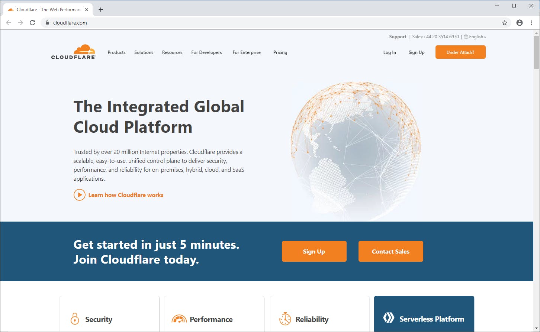Open the Performance card

[x=214, y=314]
